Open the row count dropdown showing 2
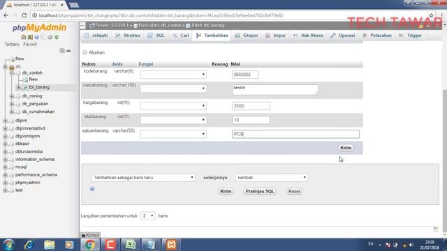Screen dimensions: 447x251 point(147,216)
